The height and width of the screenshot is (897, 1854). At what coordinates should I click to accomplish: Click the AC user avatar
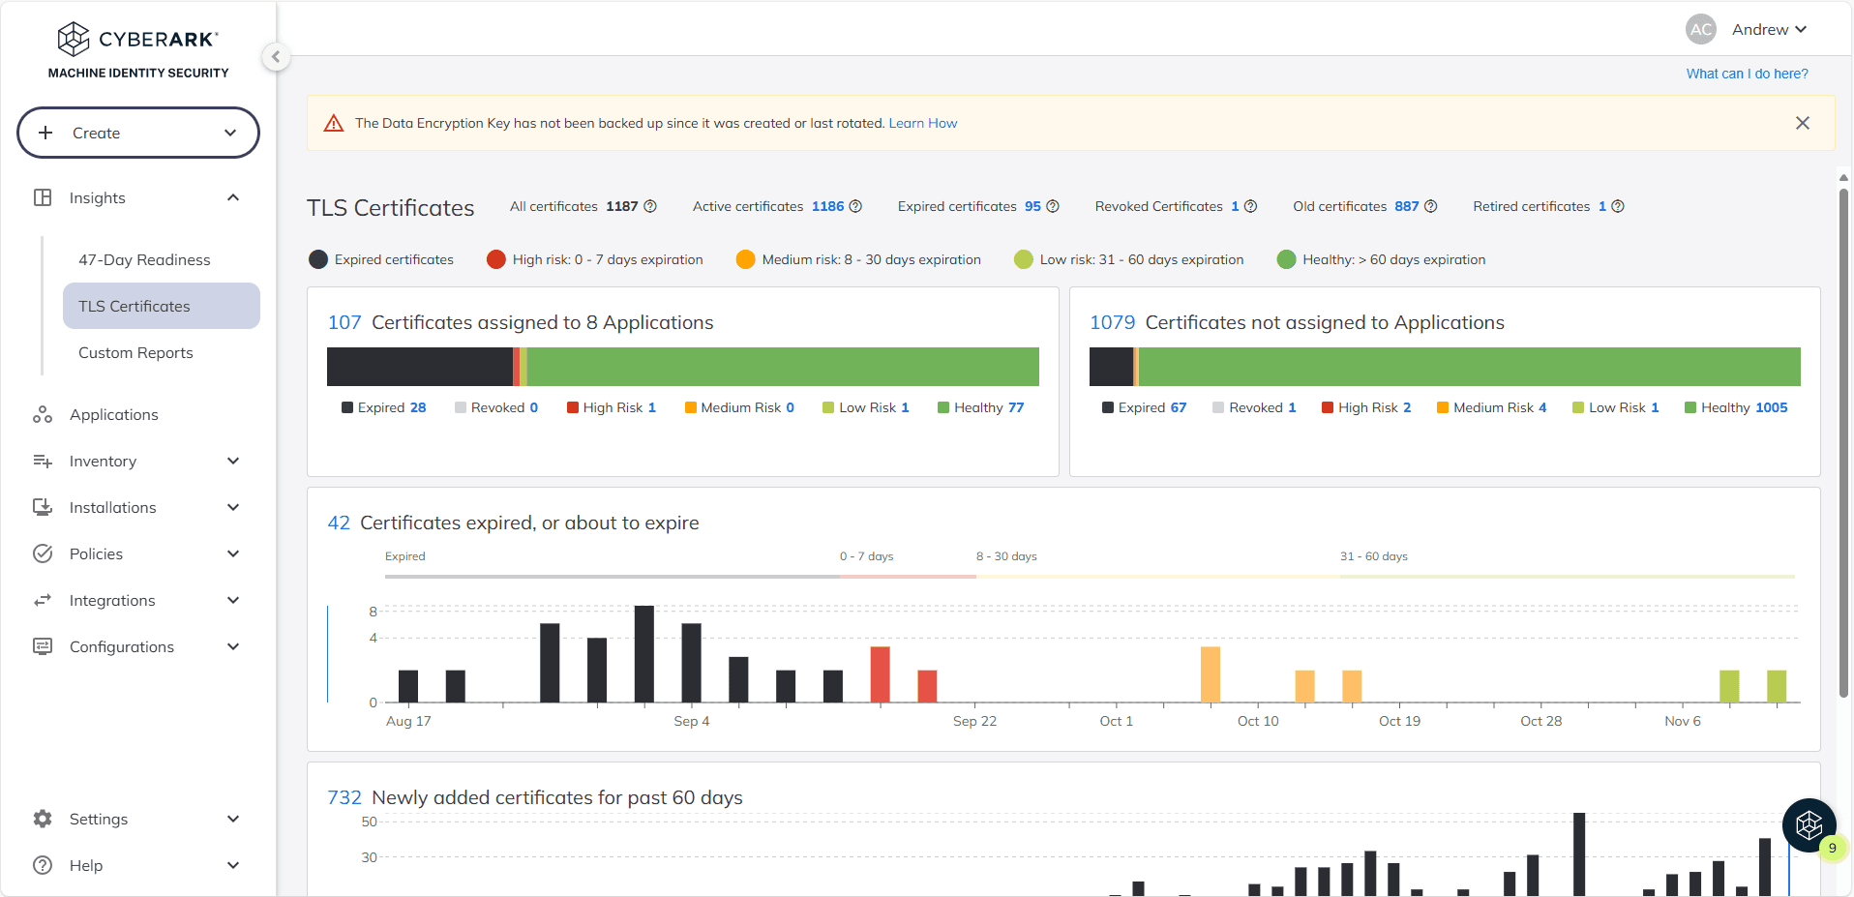click(x=1700, y=29)
